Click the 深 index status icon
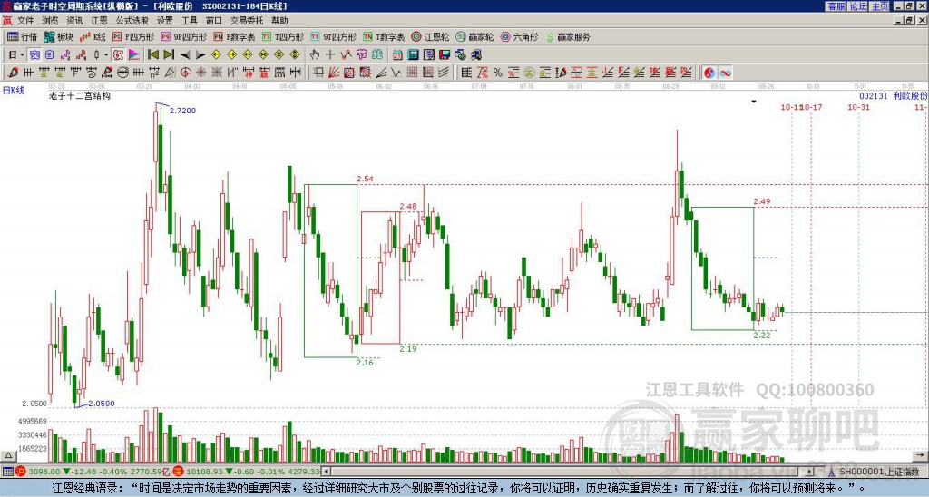 coord(179,472)
